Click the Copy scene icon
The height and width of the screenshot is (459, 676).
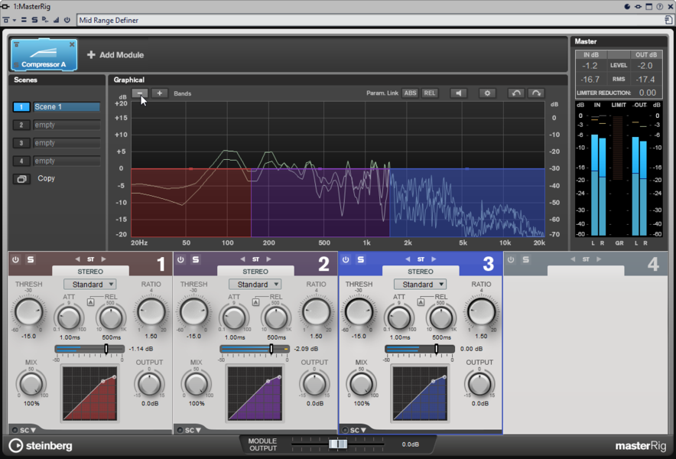(21, 178)
